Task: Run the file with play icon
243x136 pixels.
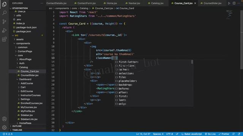Action: pyautogui.click(x=229, y=3)
